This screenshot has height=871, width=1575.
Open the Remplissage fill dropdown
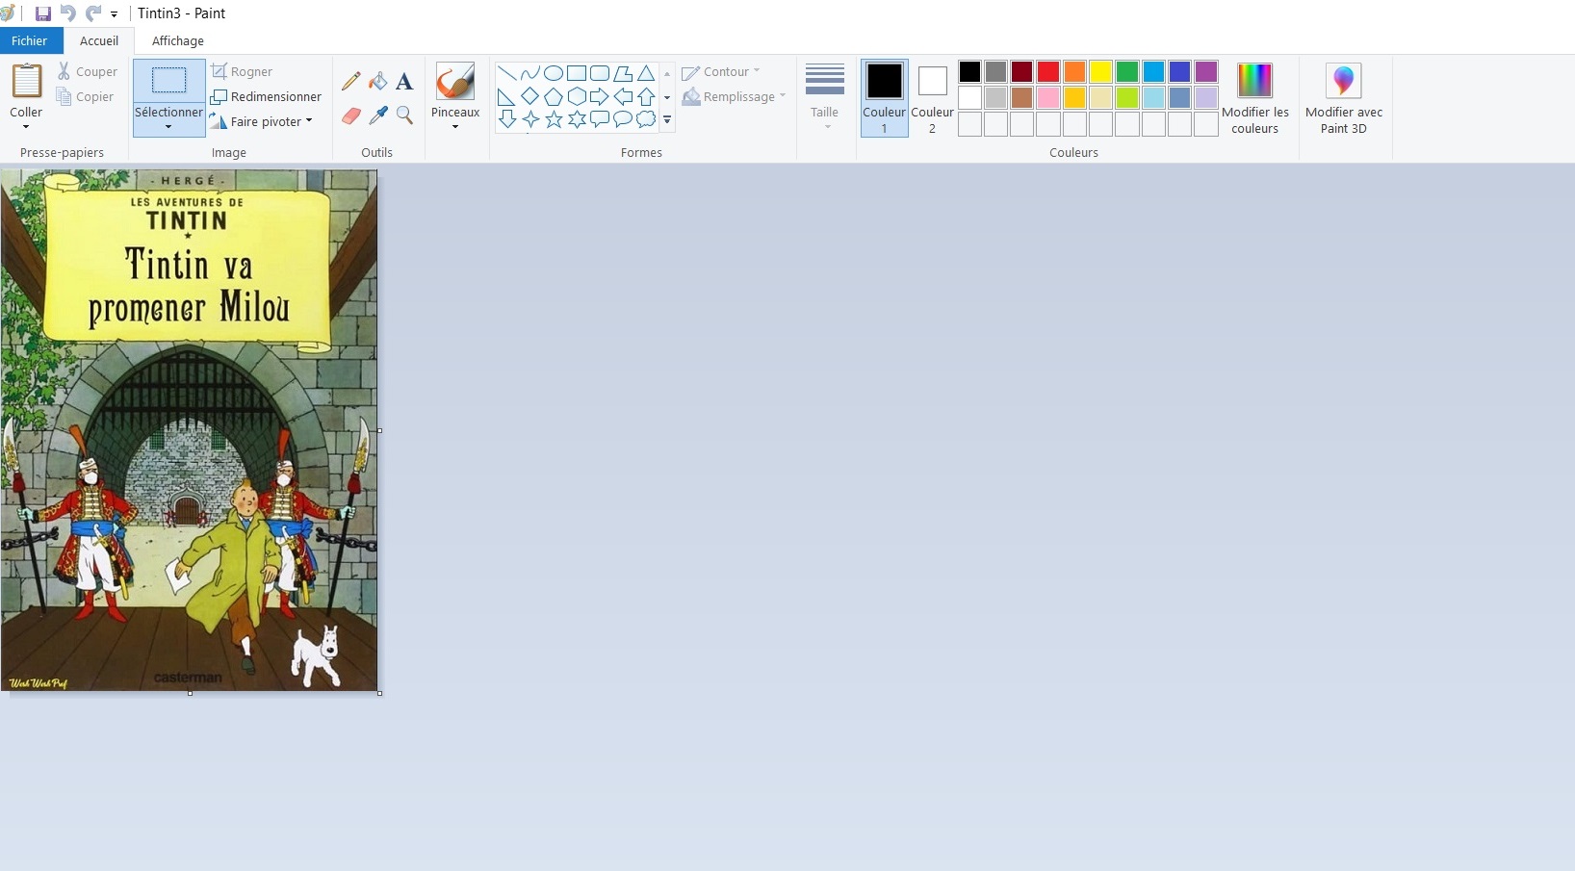[734, 96]
